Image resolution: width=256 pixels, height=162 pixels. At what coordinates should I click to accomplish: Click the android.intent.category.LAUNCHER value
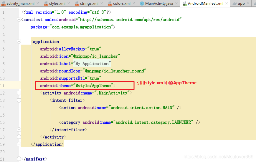click(153, 122)
